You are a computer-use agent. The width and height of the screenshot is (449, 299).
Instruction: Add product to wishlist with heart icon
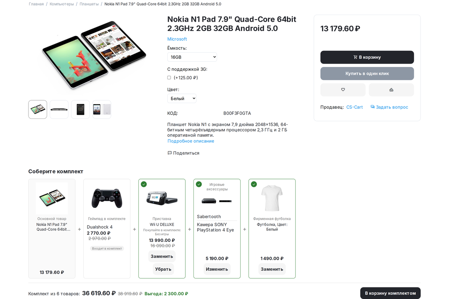click(343, 90)
